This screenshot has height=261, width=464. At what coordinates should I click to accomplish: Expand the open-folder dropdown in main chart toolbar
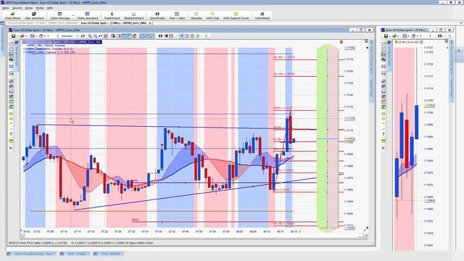coord(26,36)
